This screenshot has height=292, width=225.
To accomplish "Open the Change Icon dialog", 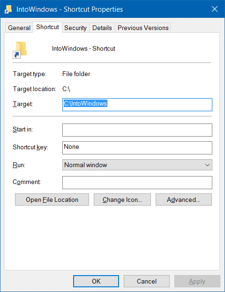I will coord(122,200).
